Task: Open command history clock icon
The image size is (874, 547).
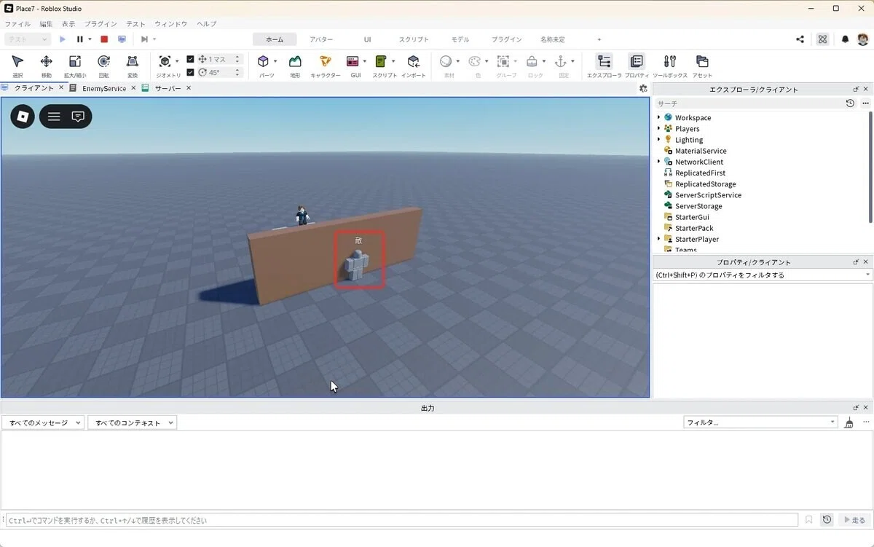Action: tap(827, 520)
